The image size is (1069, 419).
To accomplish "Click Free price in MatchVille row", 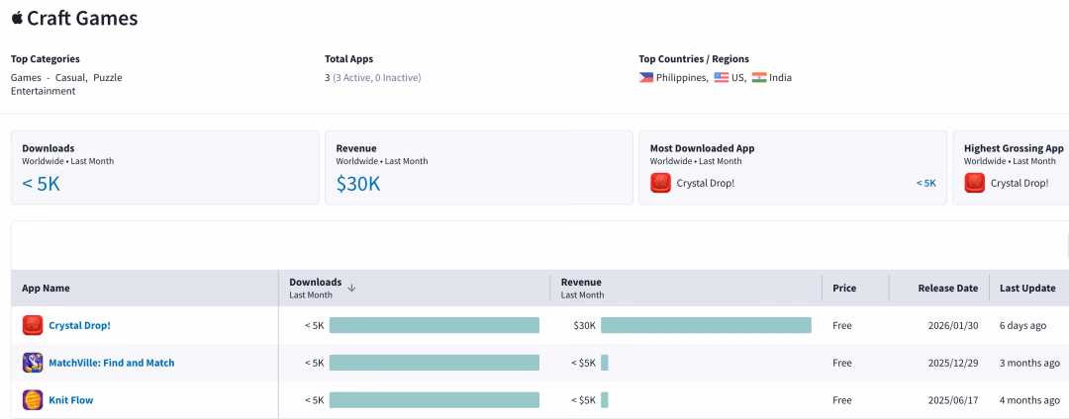I will coord(842,363).
